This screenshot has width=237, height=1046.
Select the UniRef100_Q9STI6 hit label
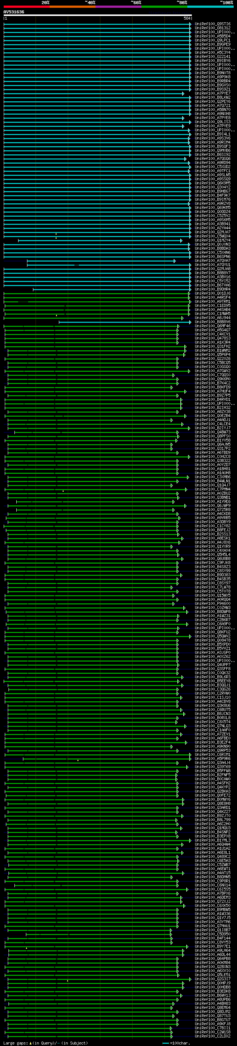pyautogui.click(x=213, y=24)
